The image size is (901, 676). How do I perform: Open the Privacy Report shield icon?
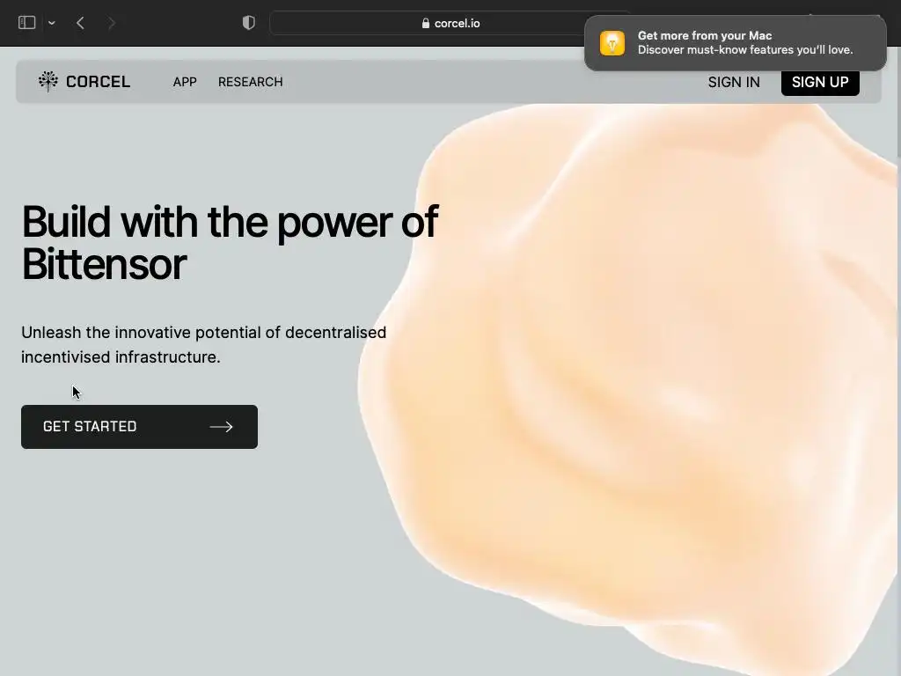point(249,23)
